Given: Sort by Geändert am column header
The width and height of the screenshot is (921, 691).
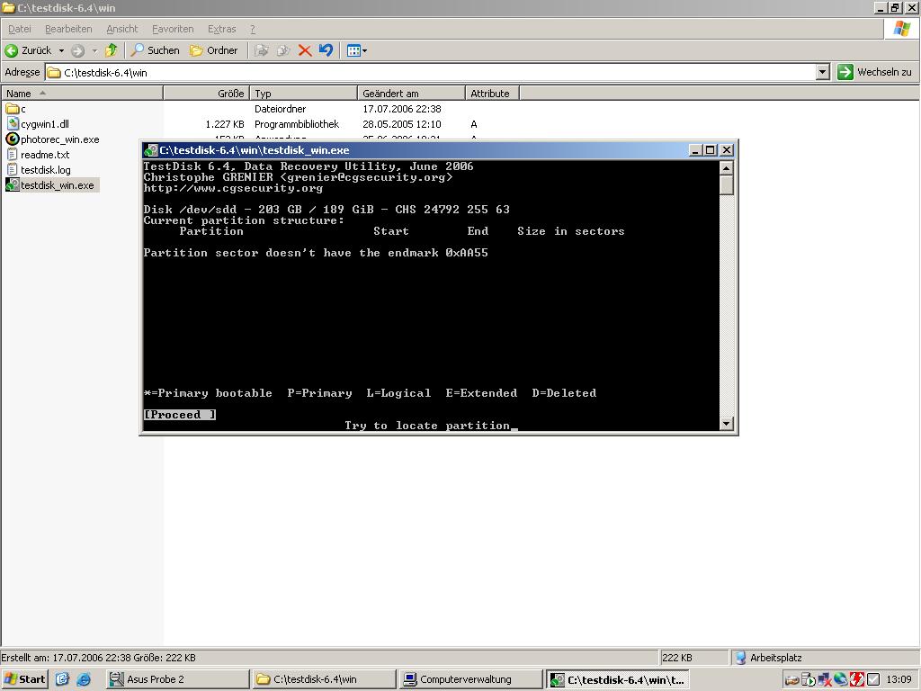Looking at the screenshot, I should (411, 94).
